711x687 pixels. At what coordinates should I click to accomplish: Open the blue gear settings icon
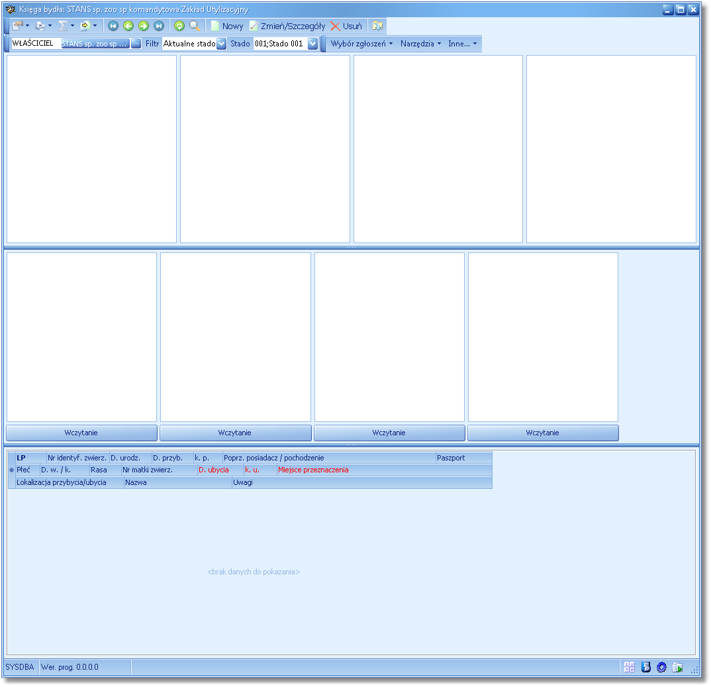point(661,667)
